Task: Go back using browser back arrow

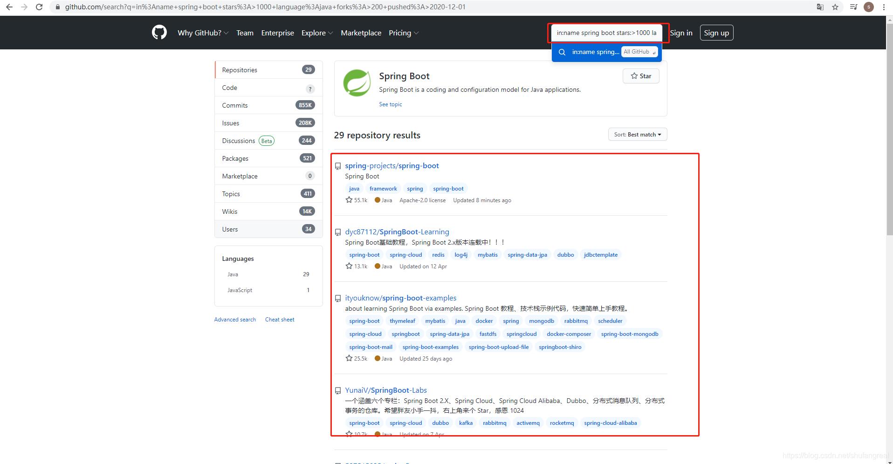Action: point(9,7)
